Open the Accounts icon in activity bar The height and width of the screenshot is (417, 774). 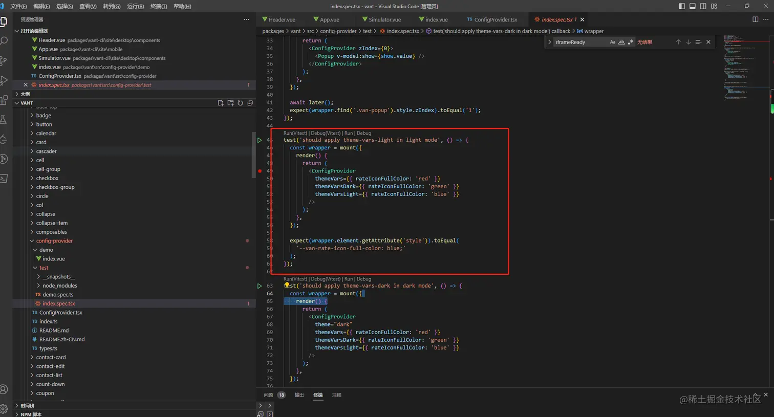(x=4, y=389)
